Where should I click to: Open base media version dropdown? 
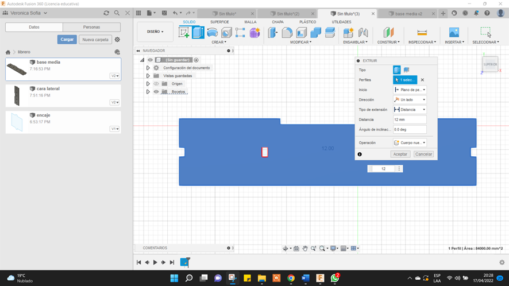click(x=114, y=76)
